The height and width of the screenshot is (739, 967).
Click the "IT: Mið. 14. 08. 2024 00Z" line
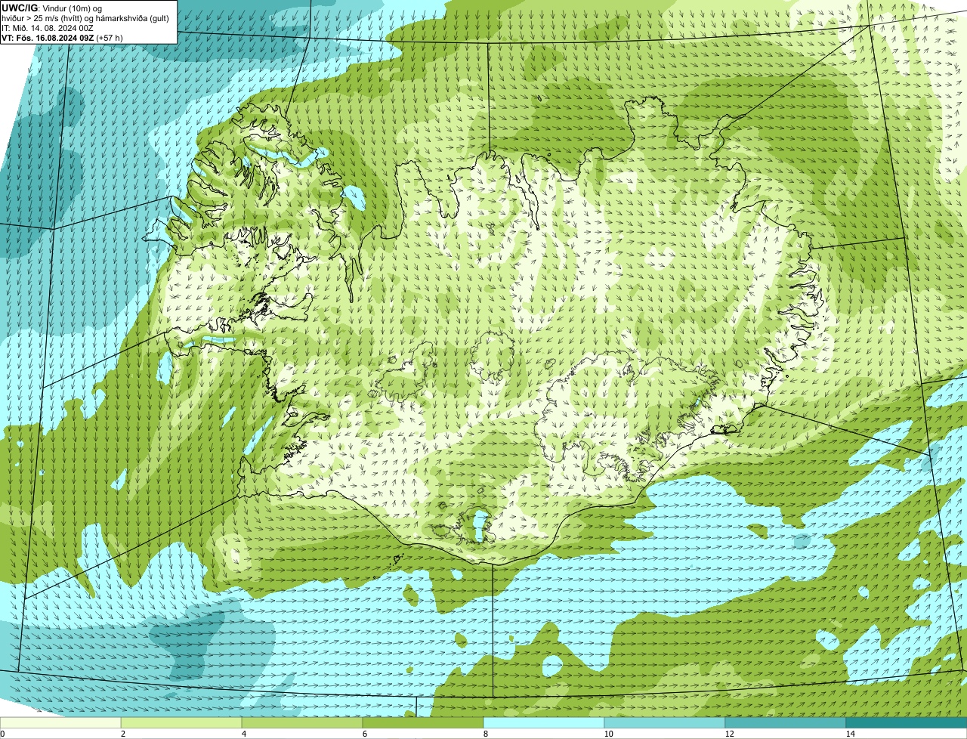(x=48, y=27)
